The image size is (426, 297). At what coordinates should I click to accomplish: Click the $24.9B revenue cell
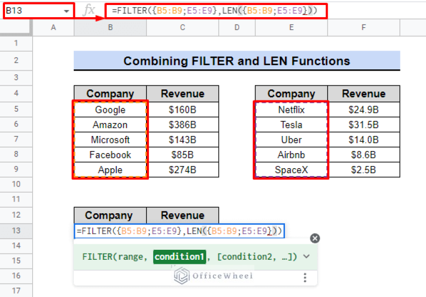coord(363,110)
